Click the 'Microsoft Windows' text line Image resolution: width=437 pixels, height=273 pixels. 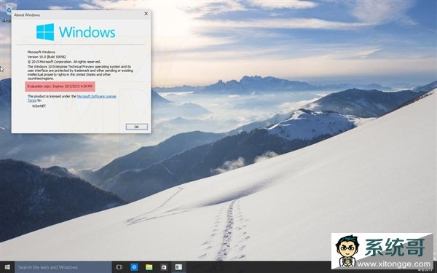pos(42,52)
